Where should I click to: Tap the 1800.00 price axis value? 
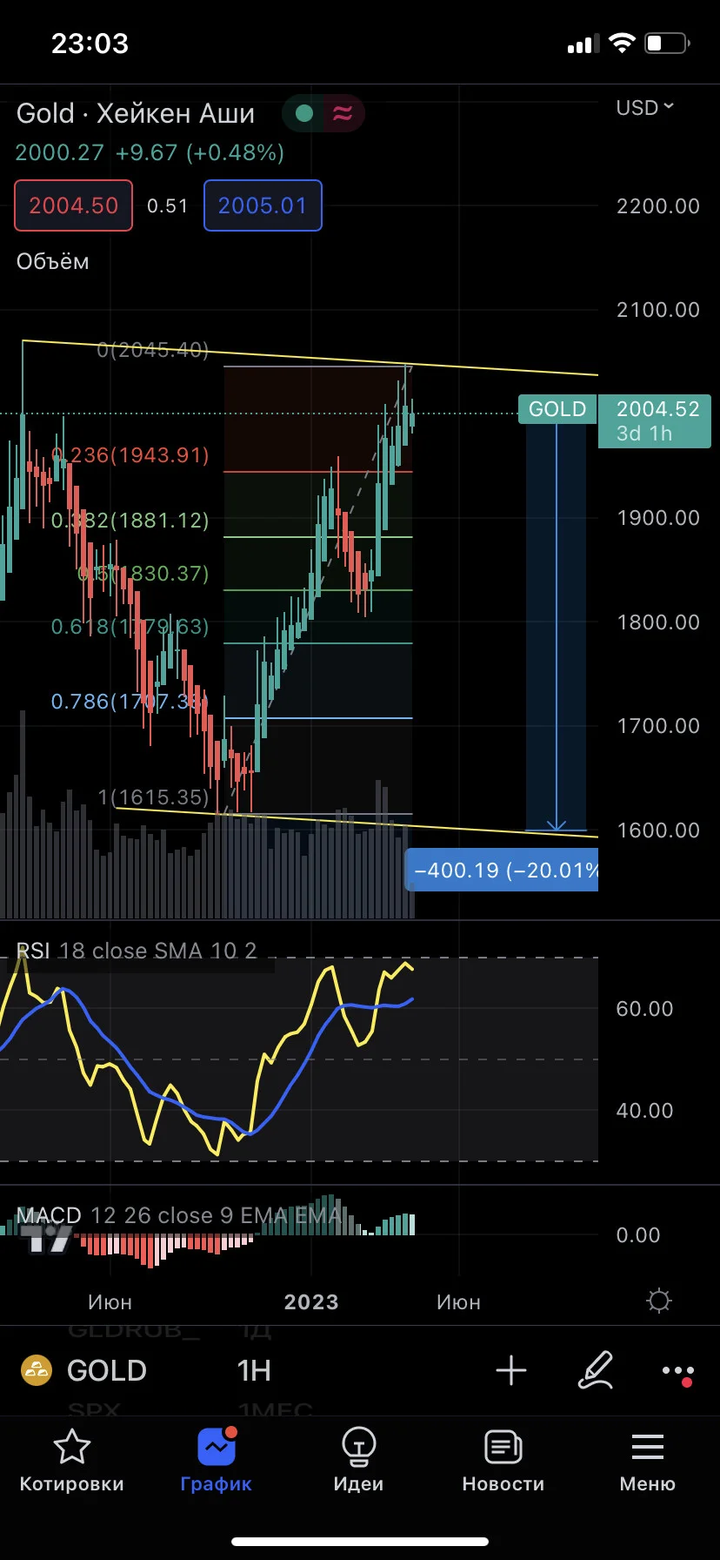point(658,622)
